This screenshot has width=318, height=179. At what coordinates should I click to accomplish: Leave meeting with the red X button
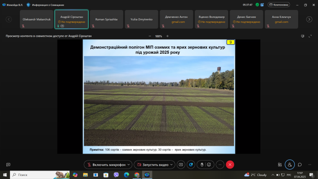click(x=230, y=165)
